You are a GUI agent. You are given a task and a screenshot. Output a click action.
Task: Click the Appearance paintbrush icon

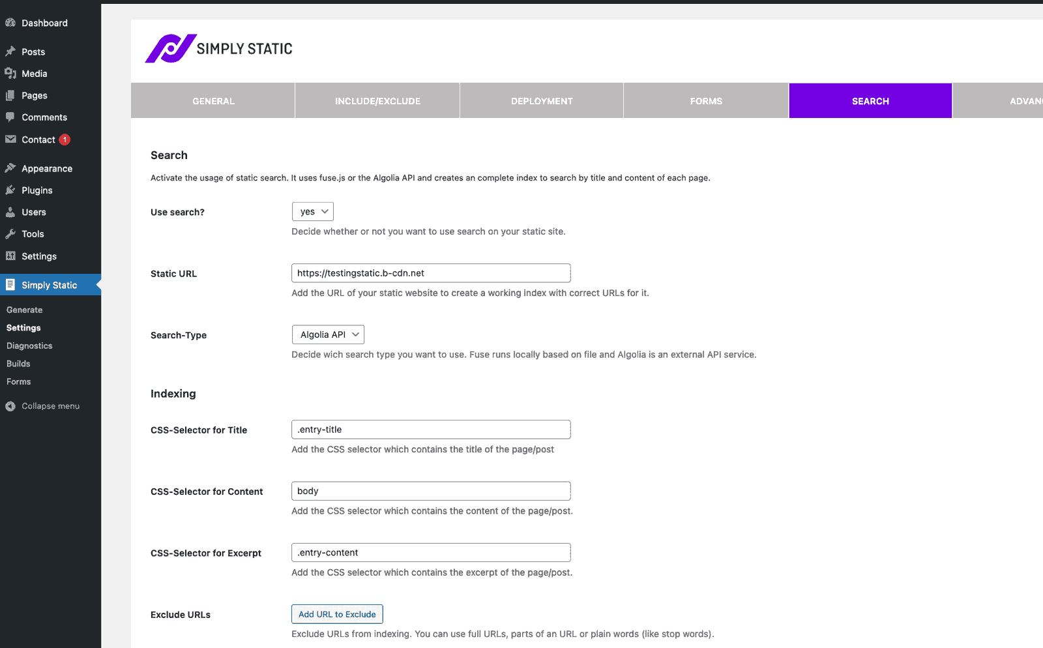[10, 168]
